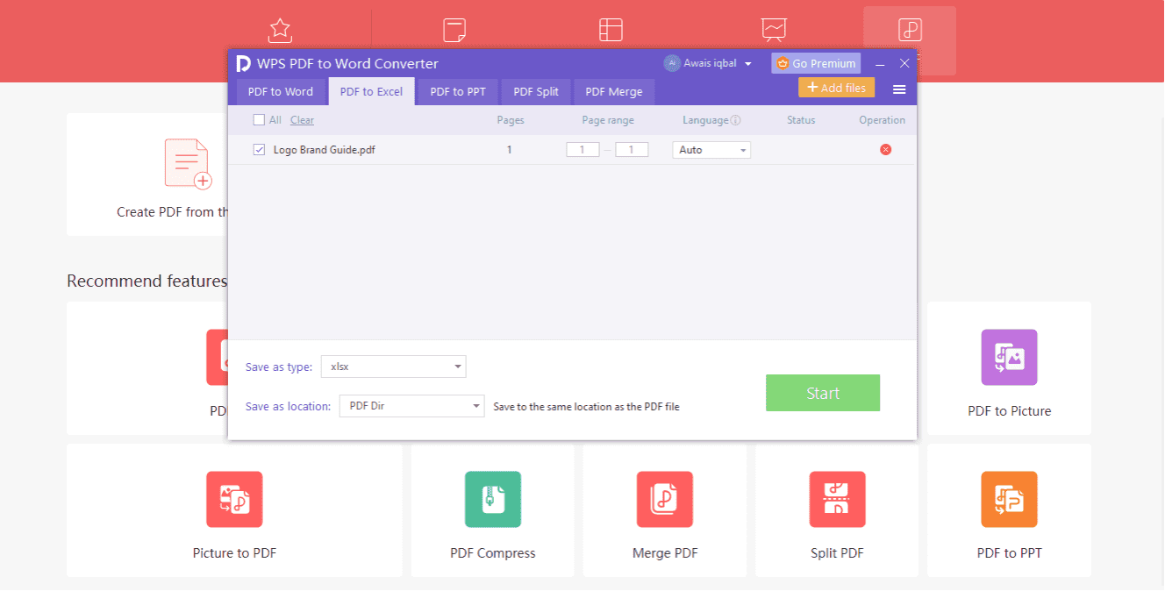This screenshot has height=591, width=1165.
Task: Click the WPS PDF converter logo icon
Action: [243, 63]
